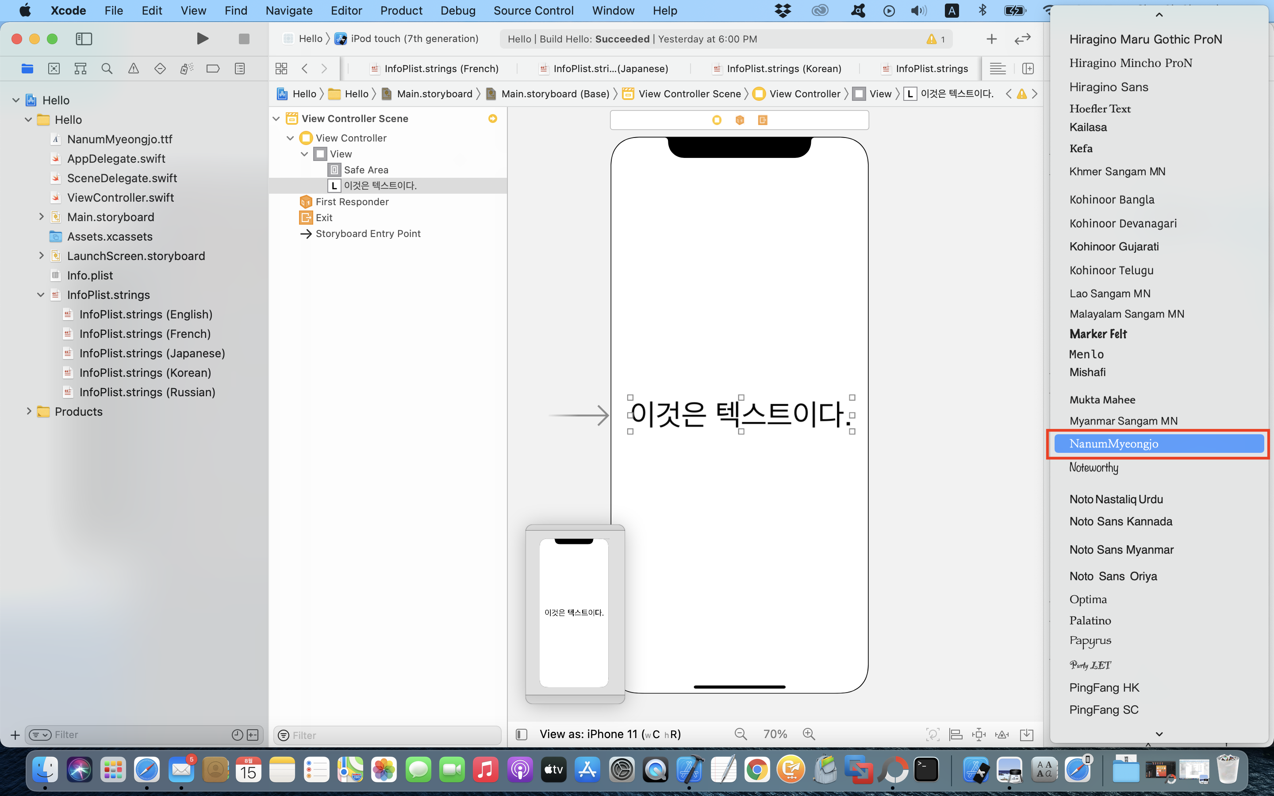
Task: Click the Run (play) button
Action: point(202,39)
